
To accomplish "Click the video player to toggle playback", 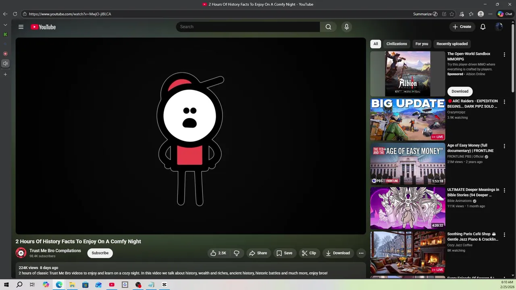I will (x=191, y=136).
